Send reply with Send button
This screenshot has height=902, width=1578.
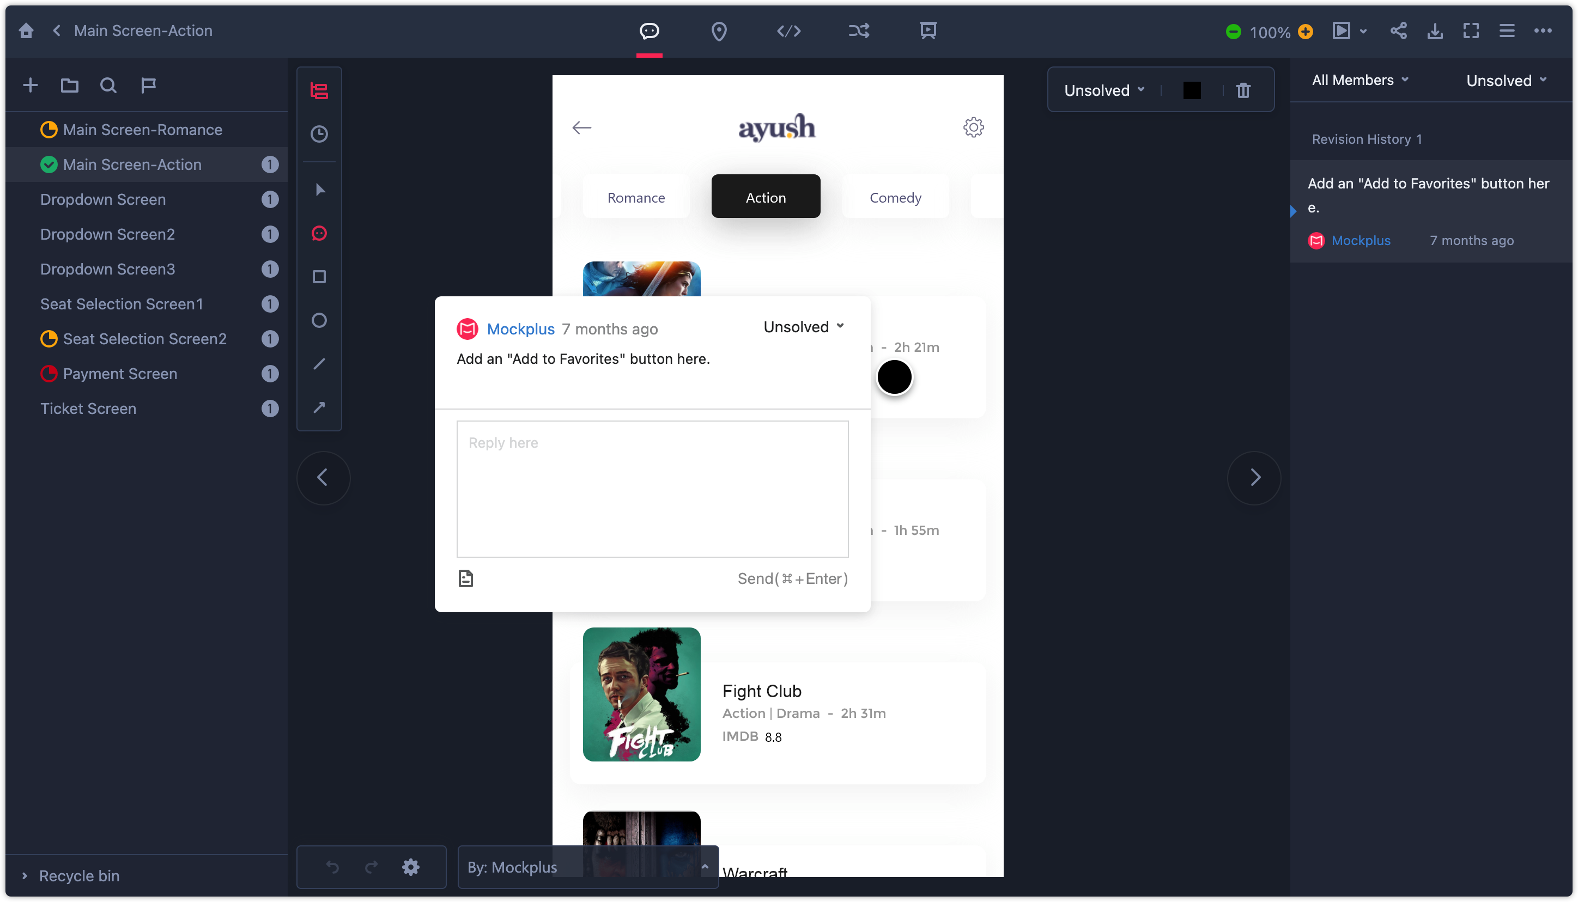click(792, 578)
